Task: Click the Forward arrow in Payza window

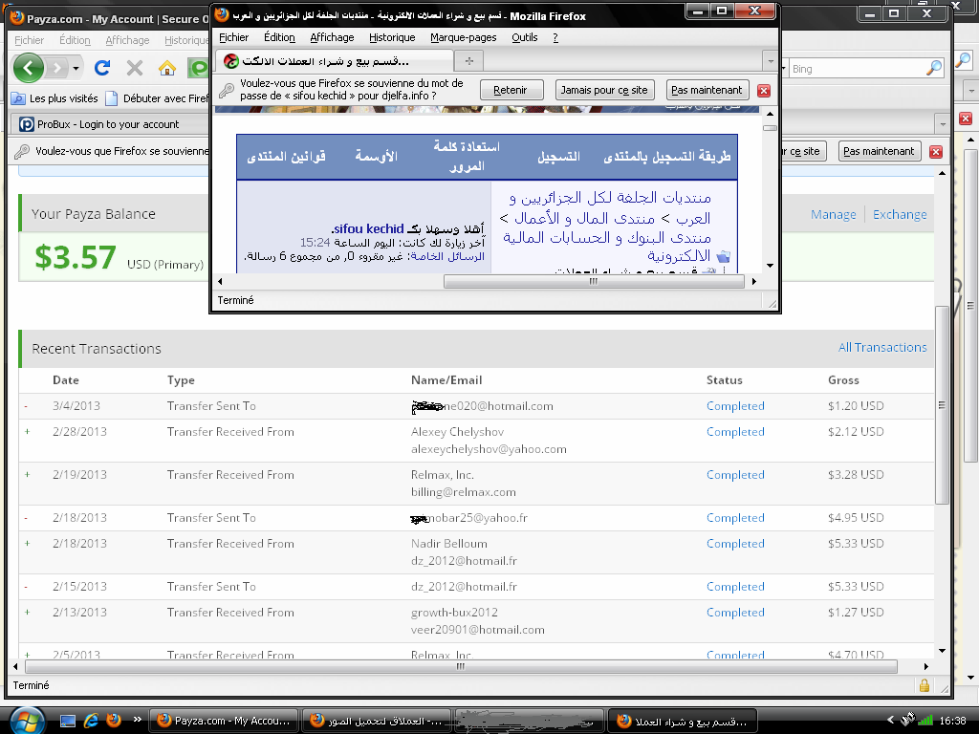Action: coord(56,68)
